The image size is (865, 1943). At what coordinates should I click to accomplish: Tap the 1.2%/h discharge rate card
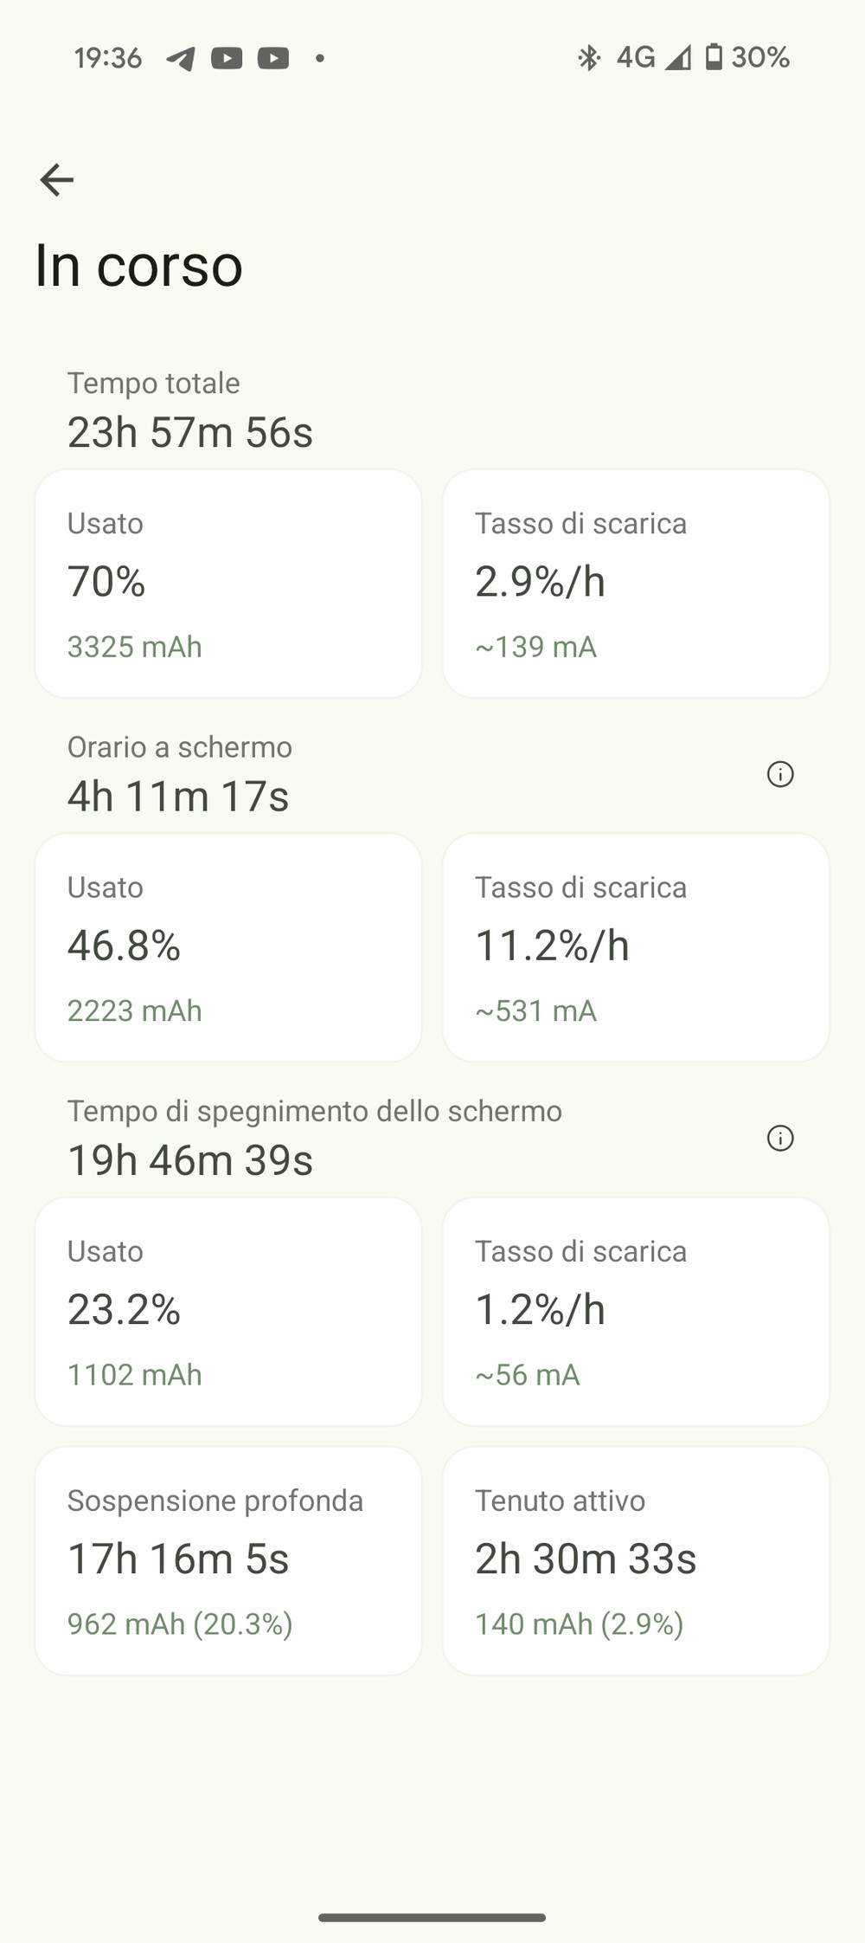[636, 1311]
